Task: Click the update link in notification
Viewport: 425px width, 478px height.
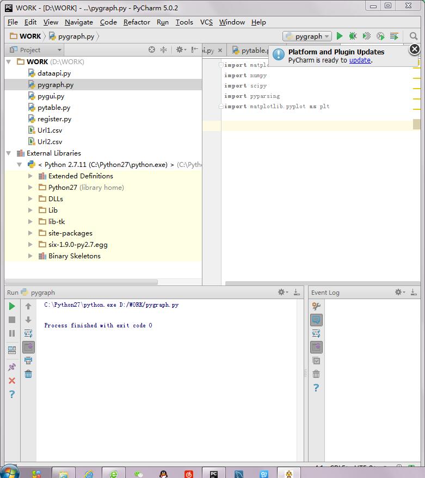Action: (360, 60)
